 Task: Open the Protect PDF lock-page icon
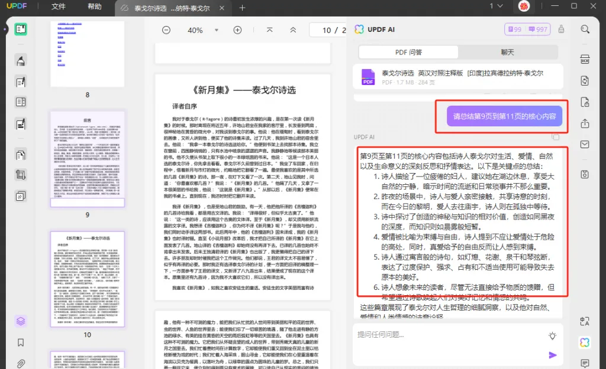(585, 102)
